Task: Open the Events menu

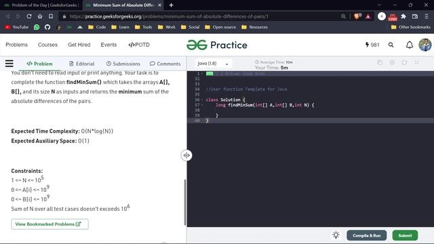Action: (108, 45)
